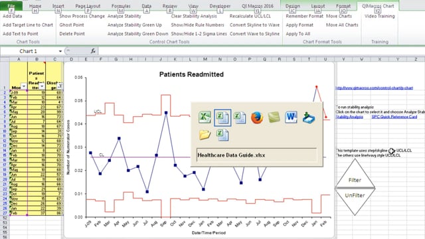
Task: Switch to Microsoft Word in task switcher
Action: (x=292, y=118)
